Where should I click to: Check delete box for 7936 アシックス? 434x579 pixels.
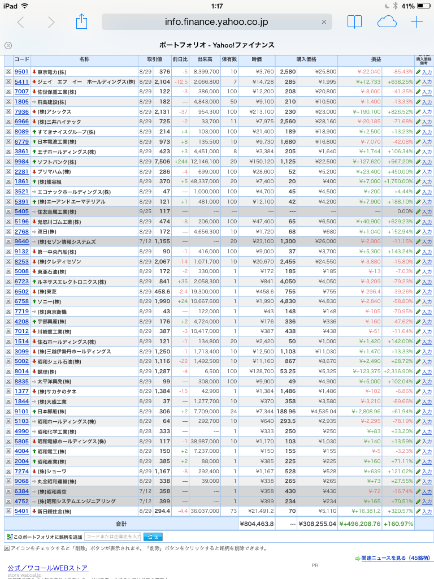[x=8, y=112]
